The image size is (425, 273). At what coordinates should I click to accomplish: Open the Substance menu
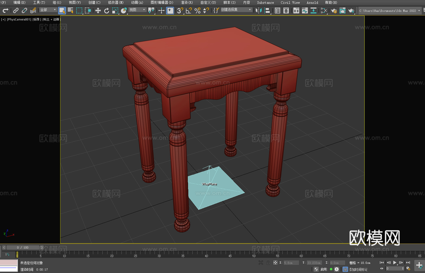(x=265, y=2)
